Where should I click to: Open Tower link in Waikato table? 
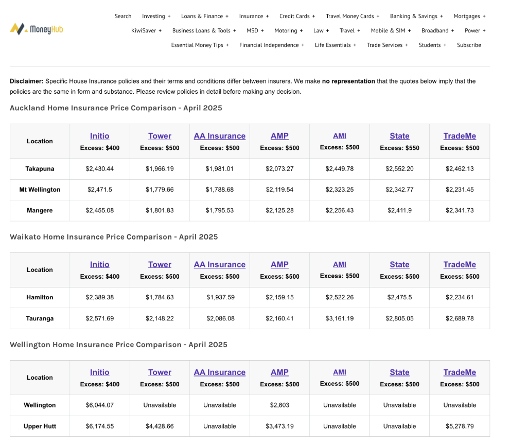point(160,264)
